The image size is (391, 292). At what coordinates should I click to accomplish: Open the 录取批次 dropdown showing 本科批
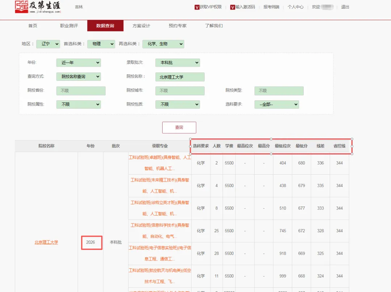coord(177,63)
